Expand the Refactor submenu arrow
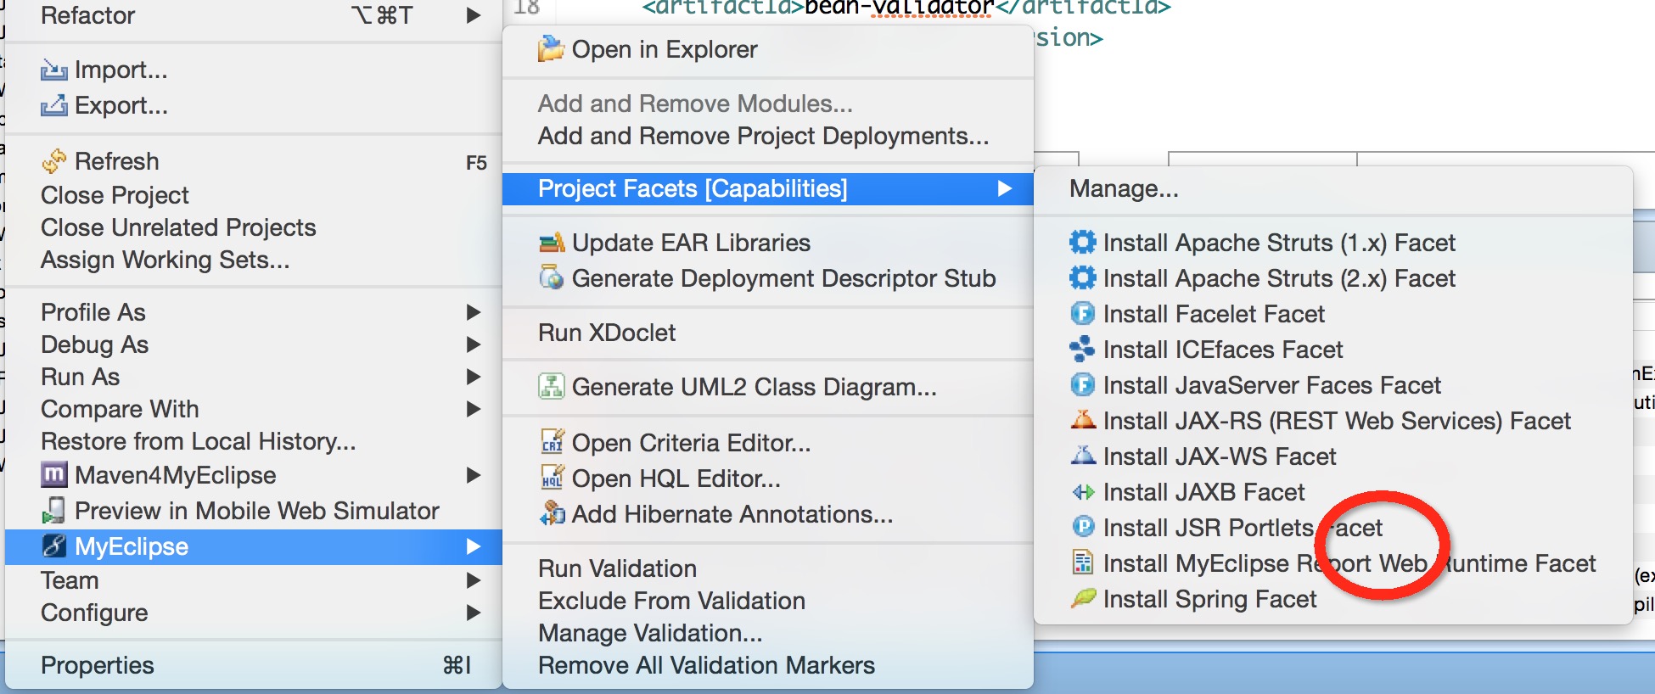 tap(474, 15)
